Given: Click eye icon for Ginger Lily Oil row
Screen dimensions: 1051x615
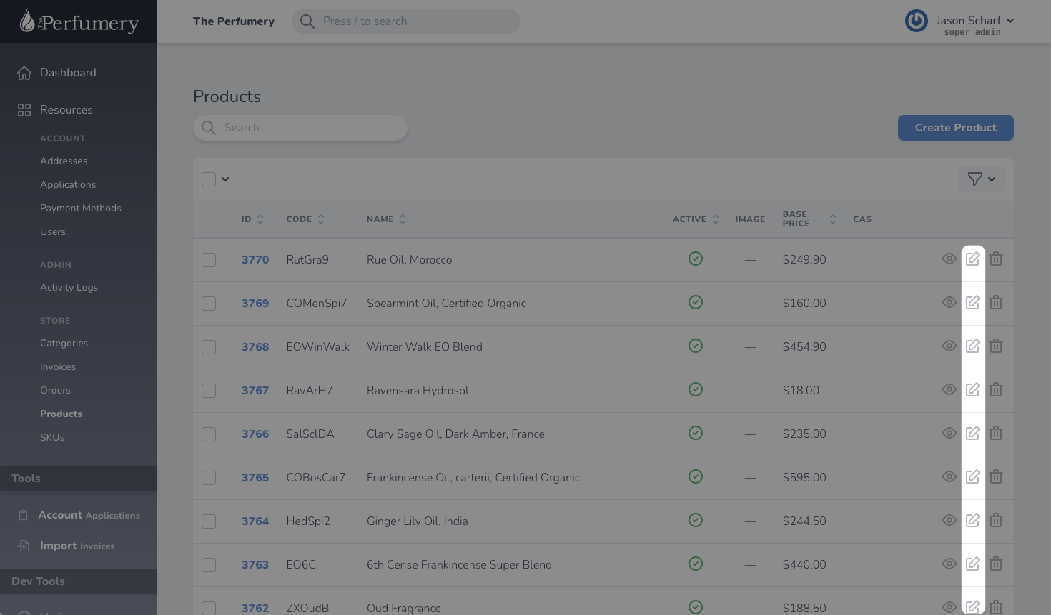Looking at the screenshot, I should coord(949,521).
